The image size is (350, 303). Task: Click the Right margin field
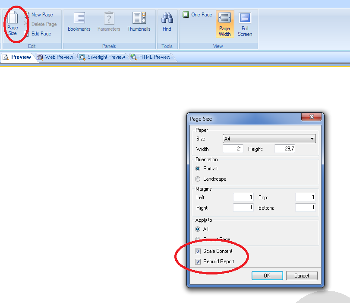coord(243,207)
